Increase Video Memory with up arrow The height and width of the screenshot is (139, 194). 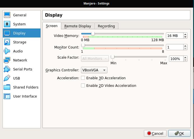coord(185,34)
